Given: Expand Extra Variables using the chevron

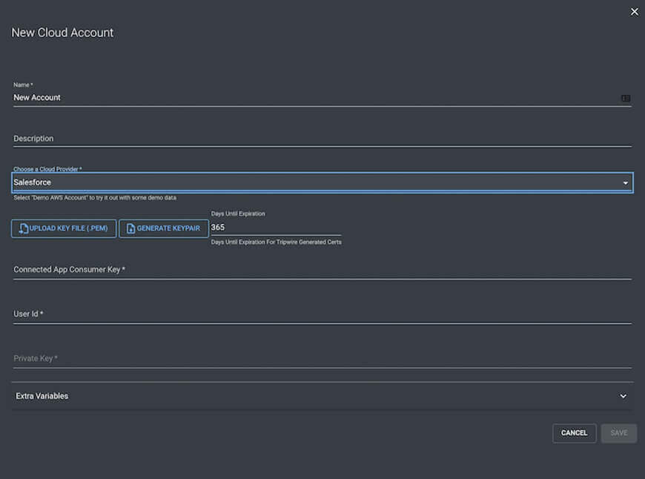Looking at the screenshot, I should (623, 396).
